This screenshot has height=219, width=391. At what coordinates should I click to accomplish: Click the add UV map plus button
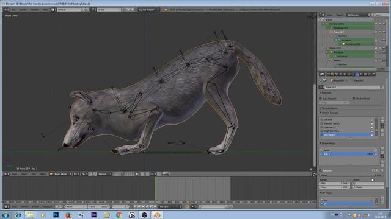(x=382, y=198)
